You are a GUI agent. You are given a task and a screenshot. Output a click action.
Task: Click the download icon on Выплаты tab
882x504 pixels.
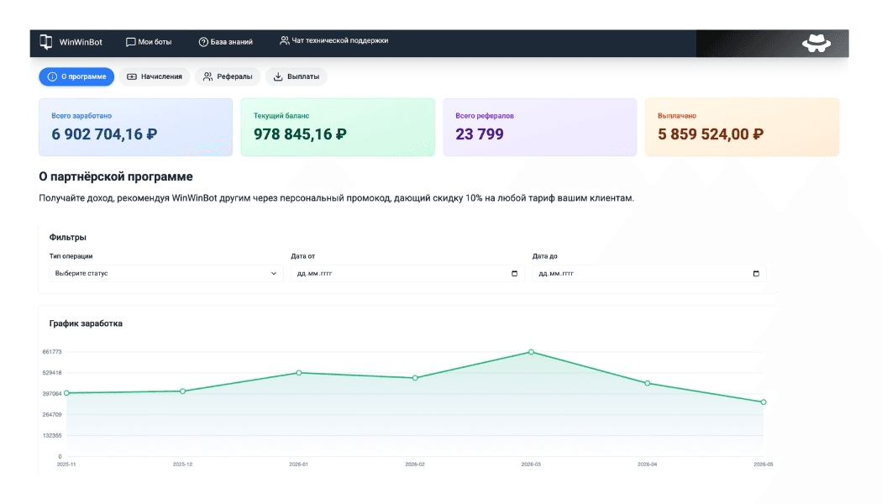(x=278, y=76)
